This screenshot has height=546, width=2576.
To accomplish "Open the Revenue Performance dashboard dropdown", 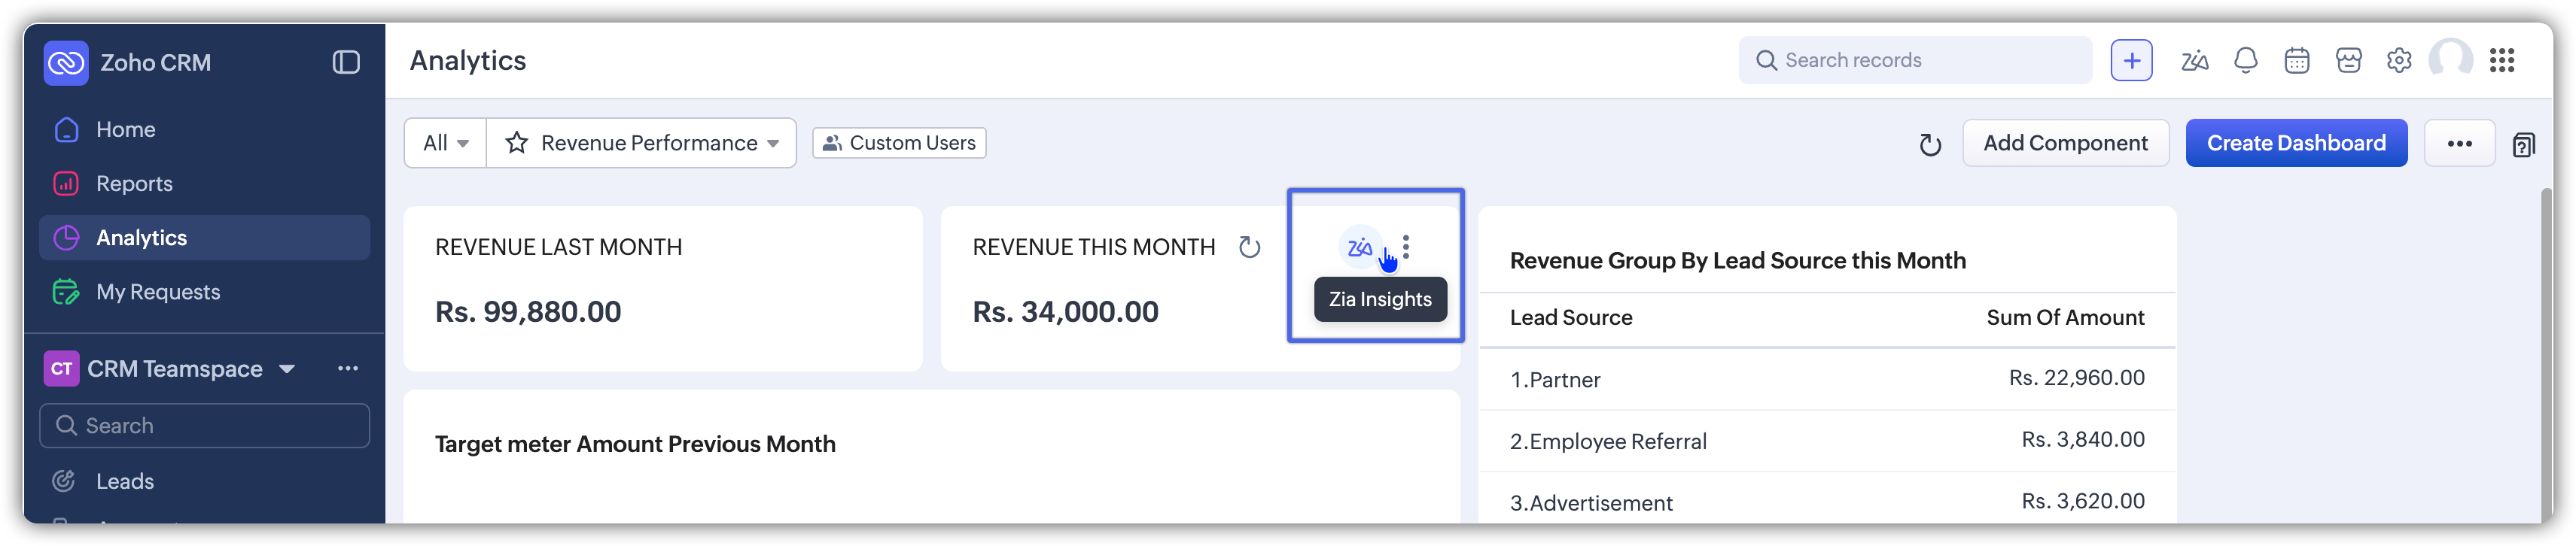I will coord(772,143).
